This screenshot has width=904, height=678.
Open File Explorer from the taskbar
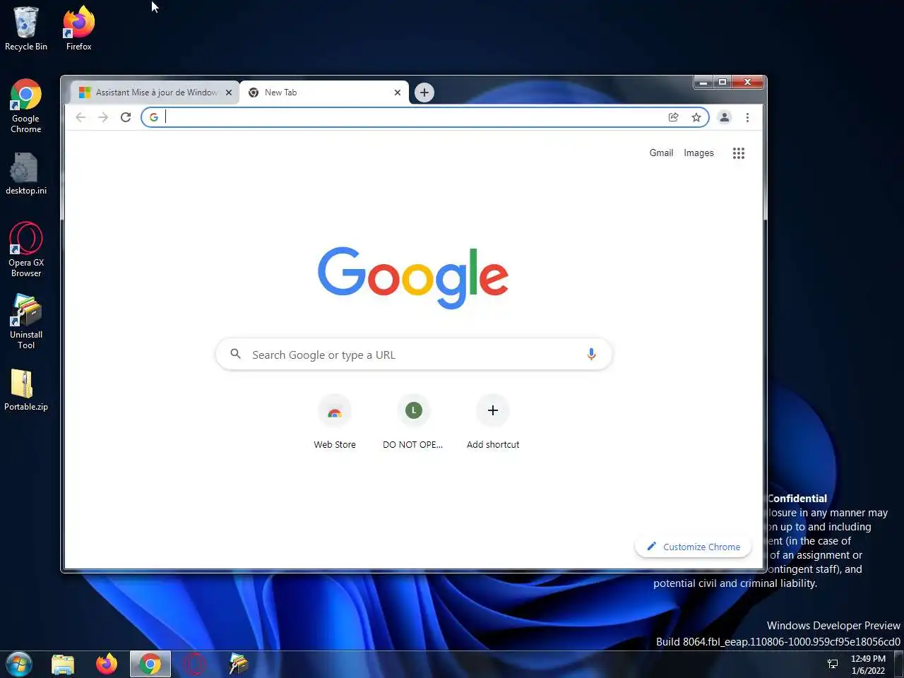63,664
